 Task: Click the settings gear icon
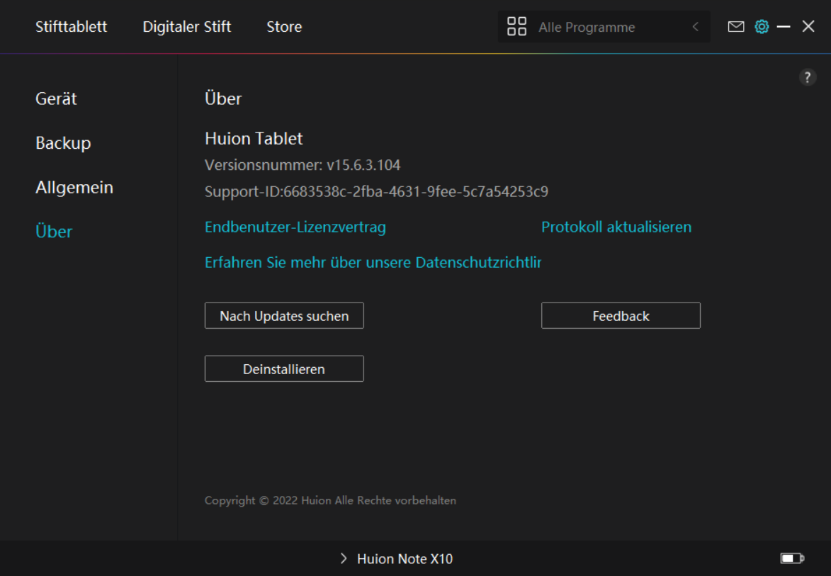click(x=762, y=26)
